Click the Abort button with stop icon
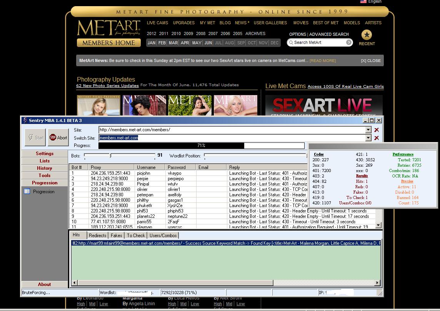 click(58, 138)
